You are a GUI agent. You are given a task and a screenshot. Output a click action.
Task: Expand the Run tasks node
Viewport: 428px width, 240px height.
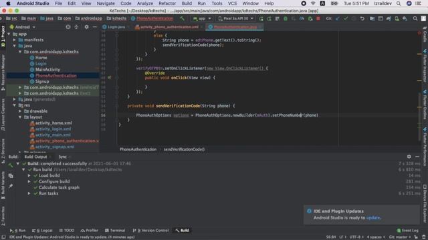click(x=29, y=193)
